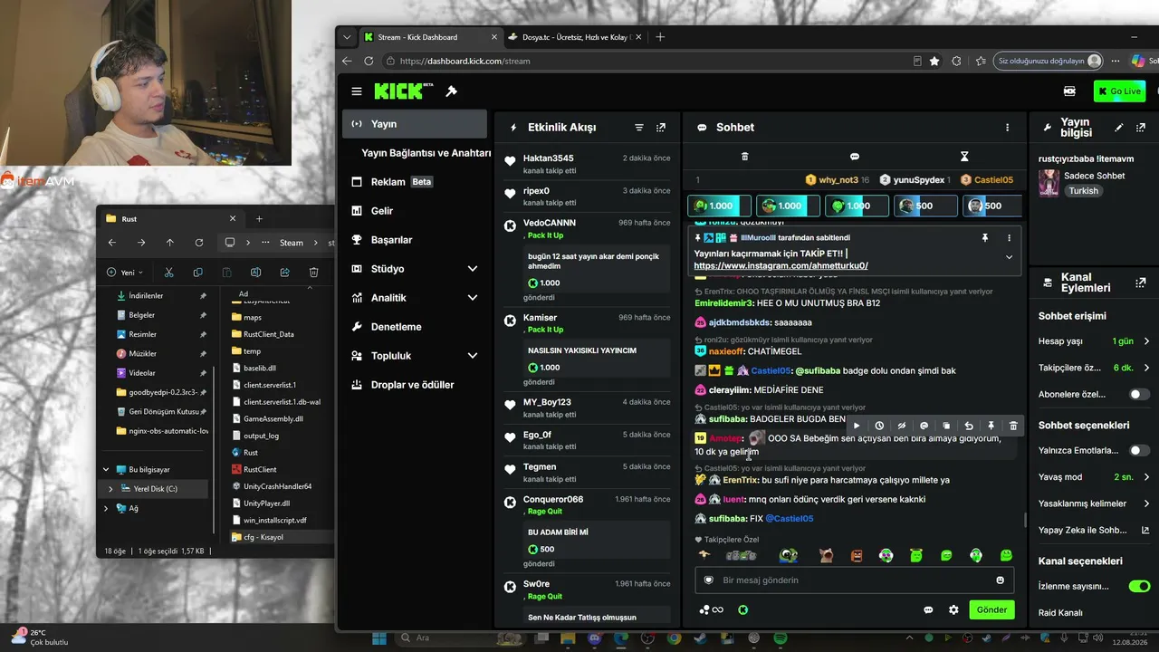Open the Yavaş mod setting arrow
1159x652 pixels.
tap(1146, 477)
